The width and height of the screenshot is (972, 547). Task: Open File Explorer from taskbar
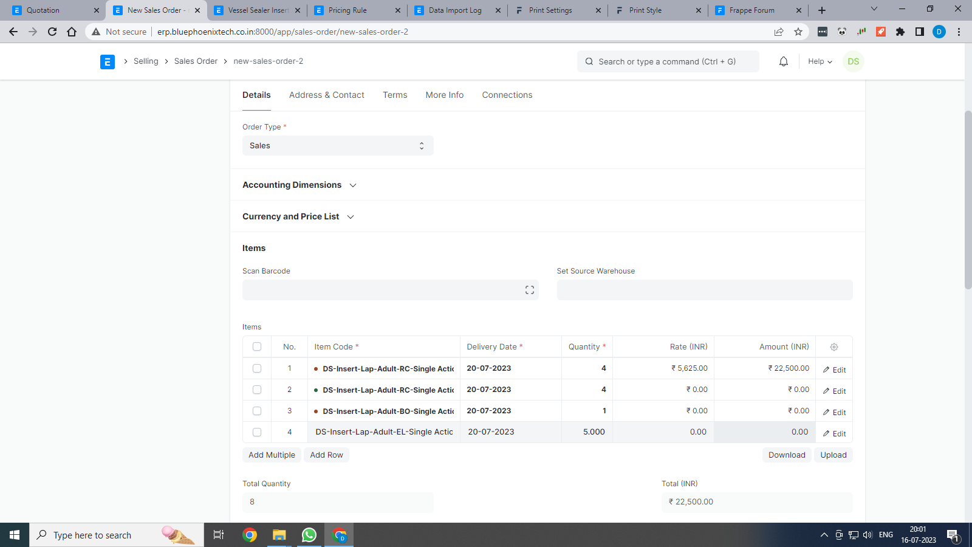click(279, 535)
